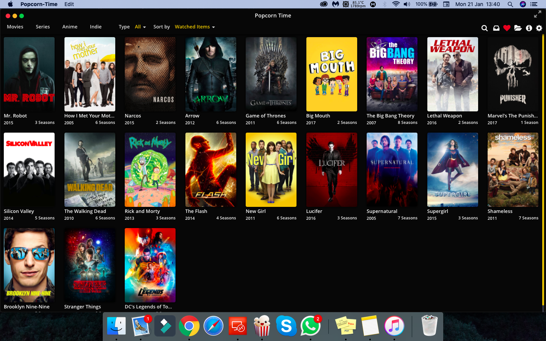The image size is (546, 341).
Task: Click the "Stranger Things" title text
Action: point(83,307)
